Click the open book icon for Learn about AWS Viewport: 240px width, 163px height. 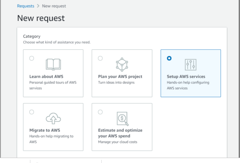[x=53, y=64]
